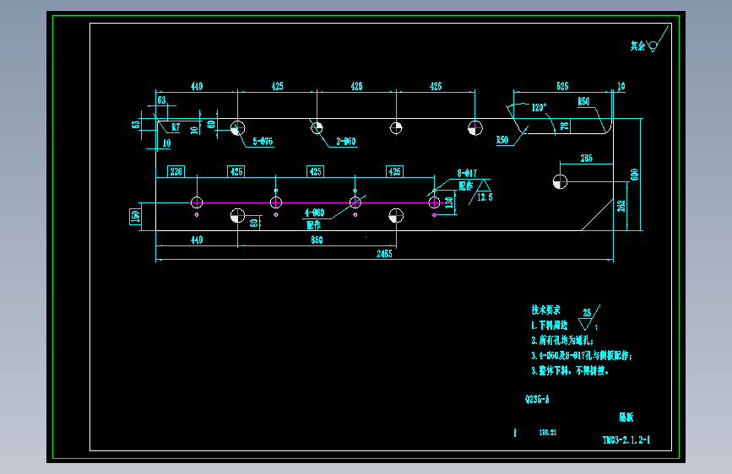Select the "120°" angle annotation
Image resolution: width=732 pixels, height=474 pixels.
[x=539, y=108]
